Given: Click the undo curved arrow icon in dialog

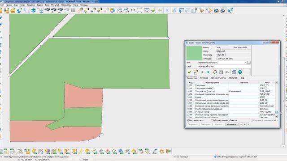Looking at the screenshot, I should coord(227,72).
